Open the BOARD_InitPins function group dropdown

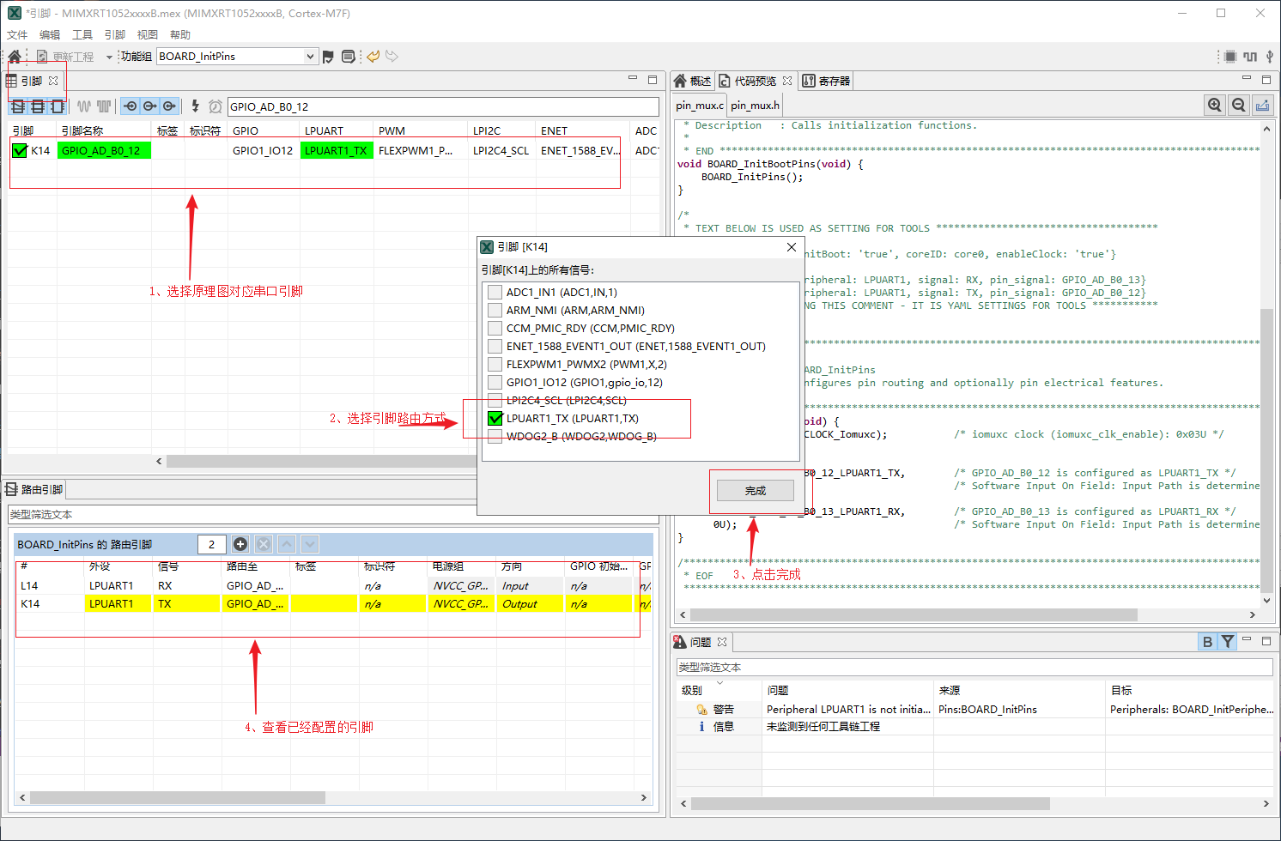(310, 57)
